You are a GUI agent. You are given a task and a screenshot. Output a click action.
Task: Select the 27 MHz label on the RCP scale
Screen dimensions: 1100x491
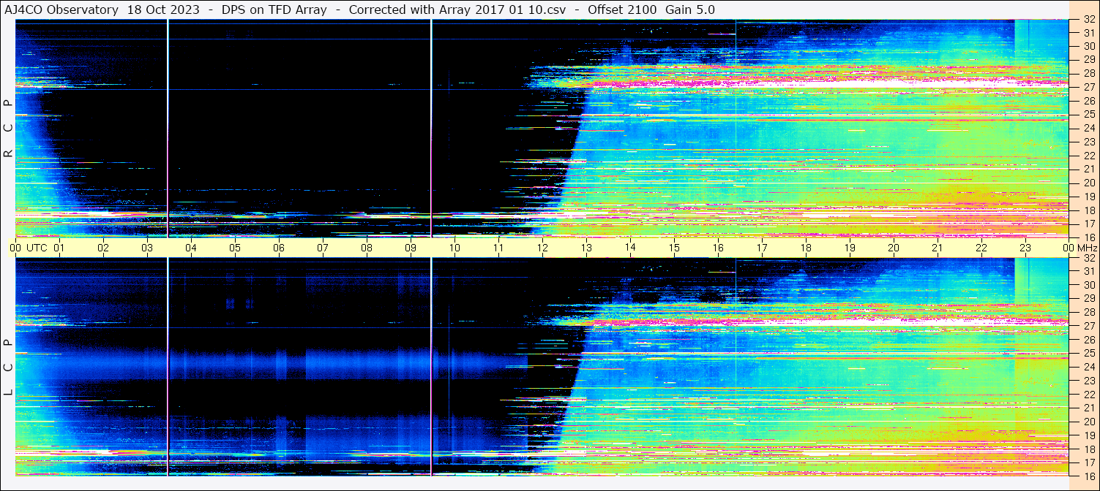1088,87
